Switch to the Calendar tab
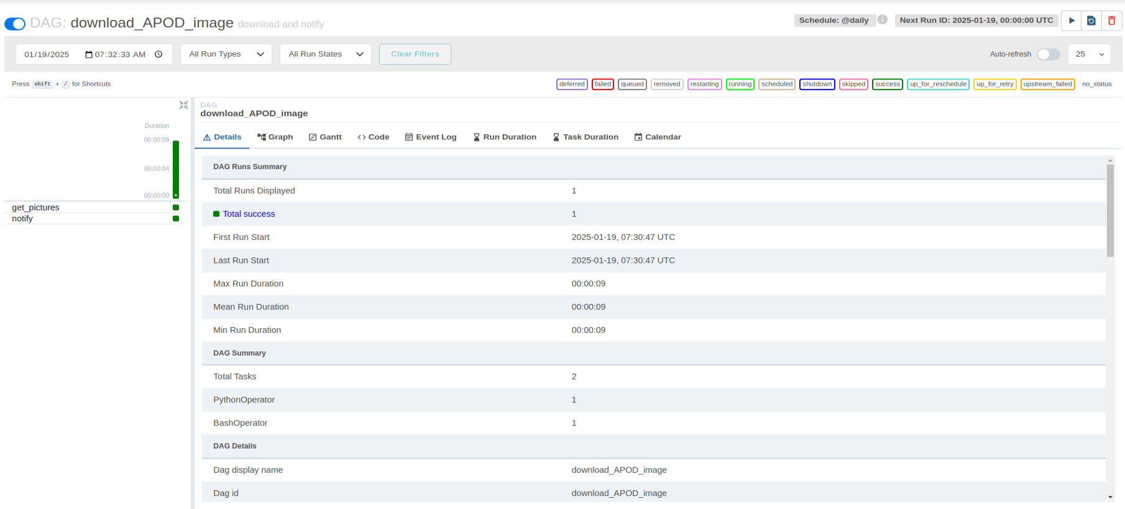The height and width of the screenshot is (509, 1125). [658, 137]
